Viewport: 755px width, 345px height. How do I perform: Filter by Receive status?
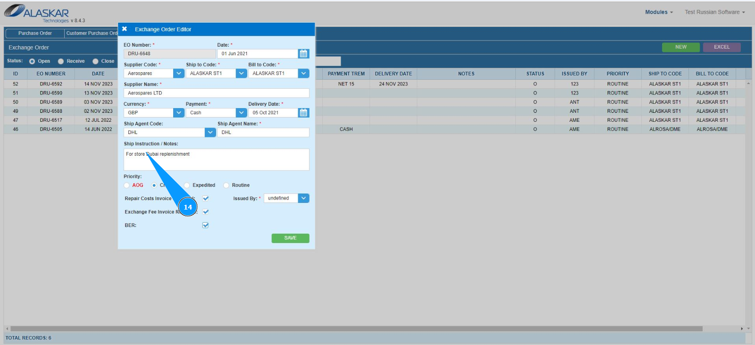pos(61,61)
